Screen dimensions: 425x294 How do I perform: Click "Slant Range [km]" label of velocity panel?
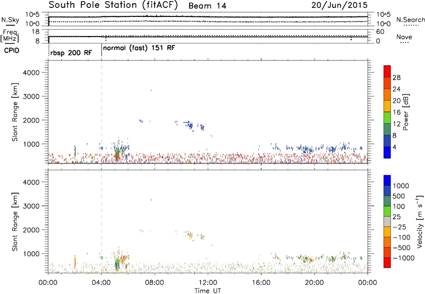15,222
